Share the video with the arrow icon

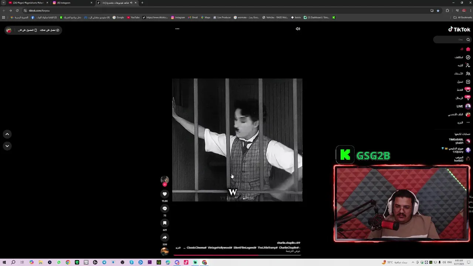165,237
